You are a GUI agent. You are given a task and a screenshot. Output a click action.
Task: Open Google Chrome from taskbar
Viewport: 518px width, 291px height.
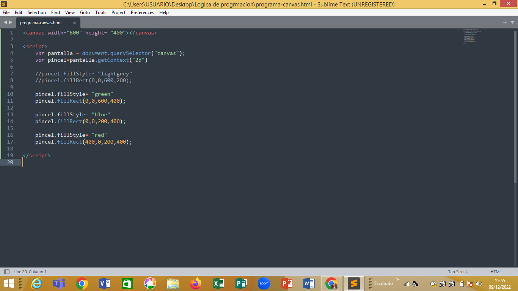[x=82, y=283]
